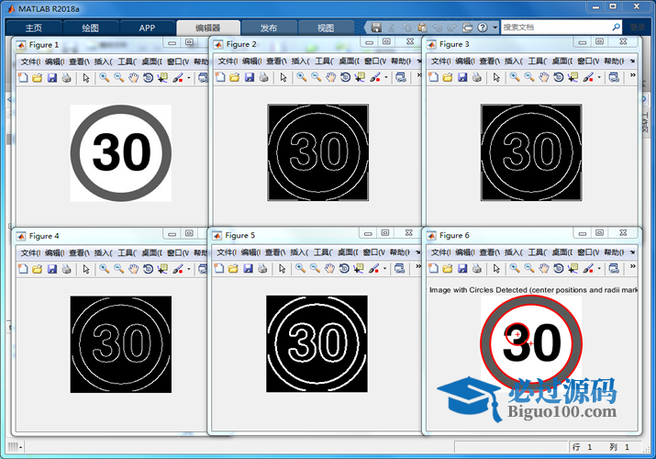Open the 发布 ribbon tab
Viewport: 656px width, 459px height.
pyautogui.click(x=269, y=28)
